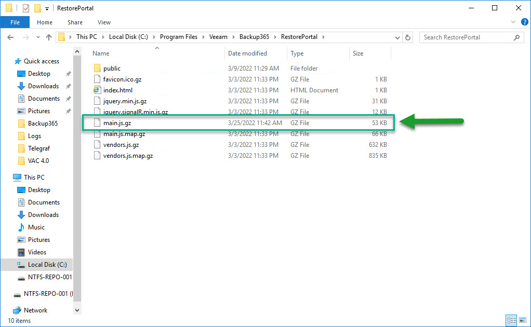Customize Quick Access Toolbar dropdown arrow
Screen dimensions: 531x327
pos(47,8)
